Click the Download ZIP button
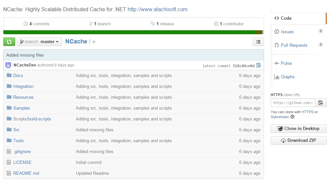The height and width of the screenshot is (181, 334). [x=298, y=141]
